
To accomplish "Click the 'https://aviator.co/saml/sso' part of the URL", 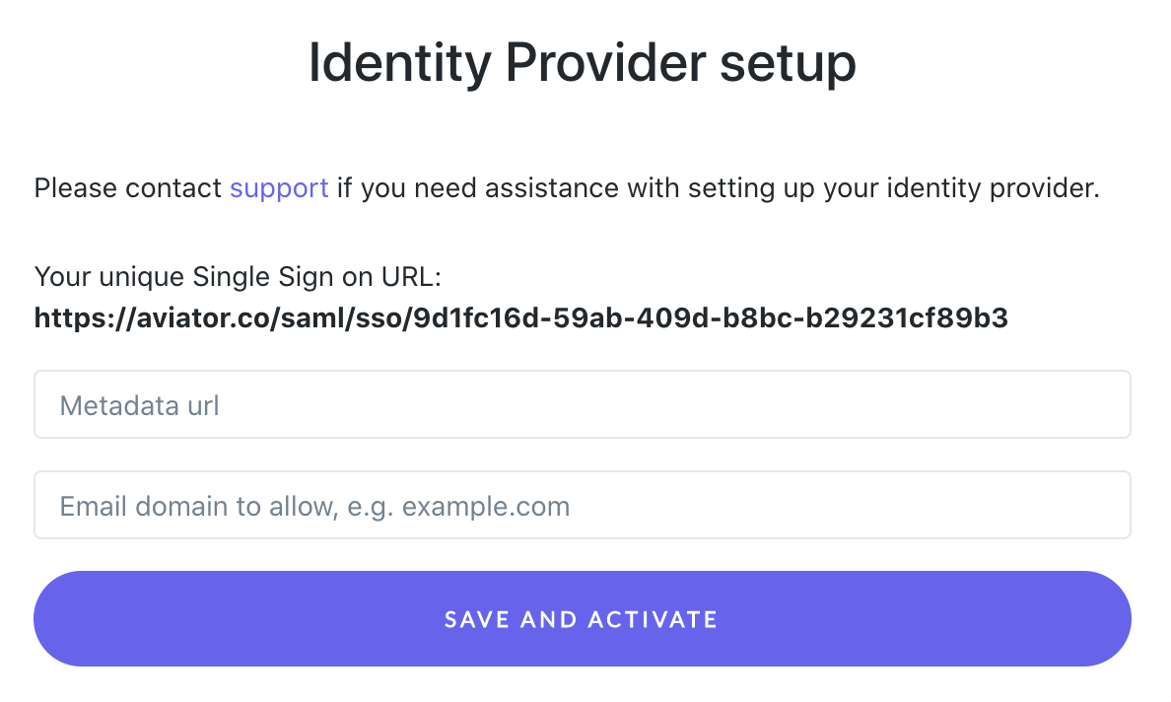I will pos(220,318).
